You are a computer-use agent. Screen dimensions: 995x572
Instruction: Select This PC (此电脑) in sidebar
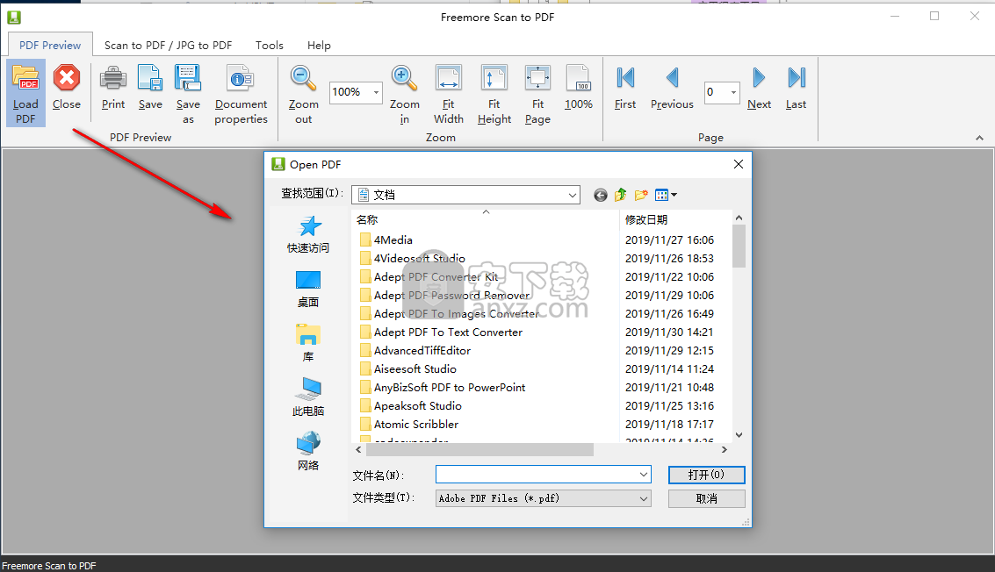tap(308, 397)
